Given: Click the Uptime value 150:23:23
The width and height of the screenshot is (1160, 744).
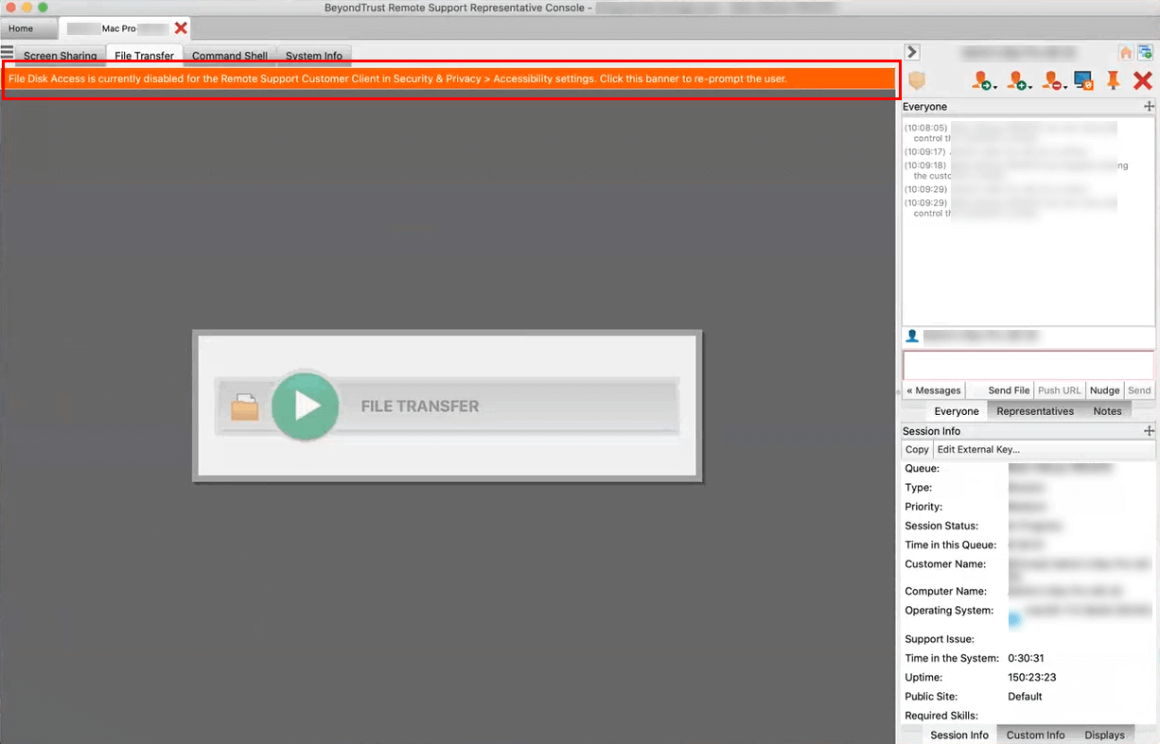Looking at the screenshot, I should 1032,678.
